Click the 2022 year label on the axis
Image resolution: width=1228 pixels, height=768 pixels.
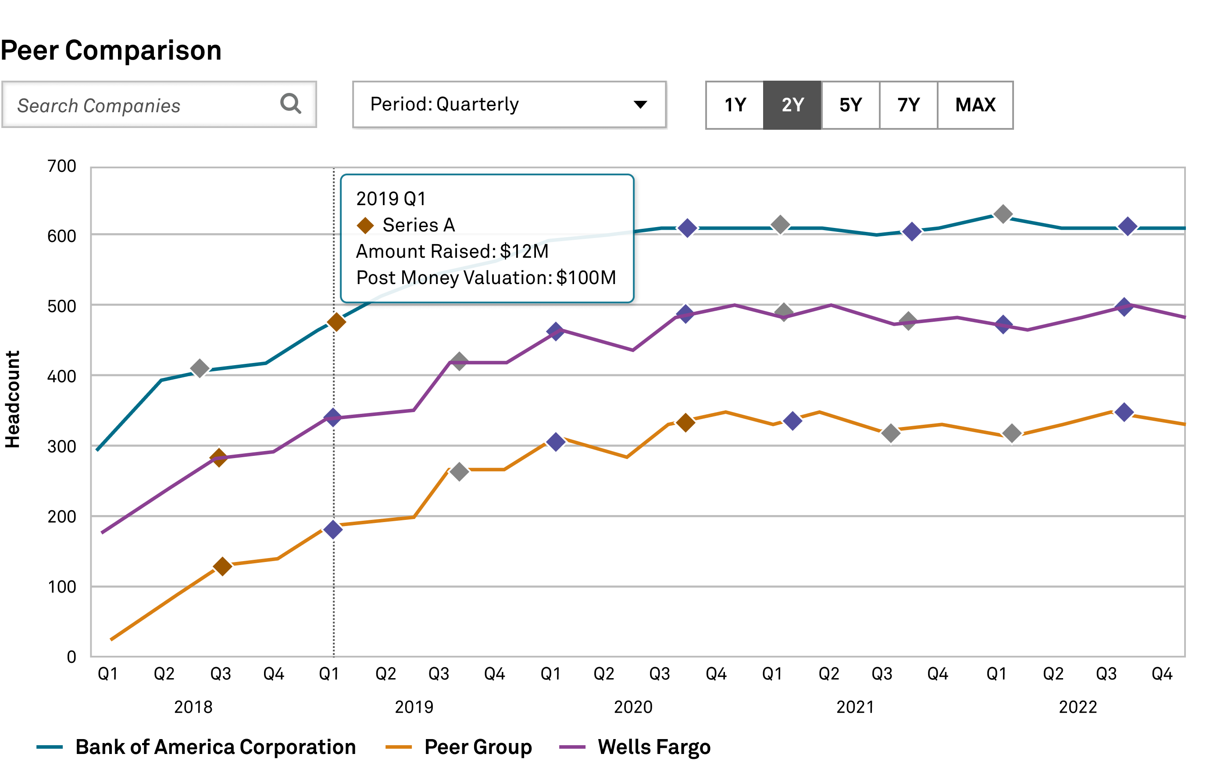(1078, 707)
